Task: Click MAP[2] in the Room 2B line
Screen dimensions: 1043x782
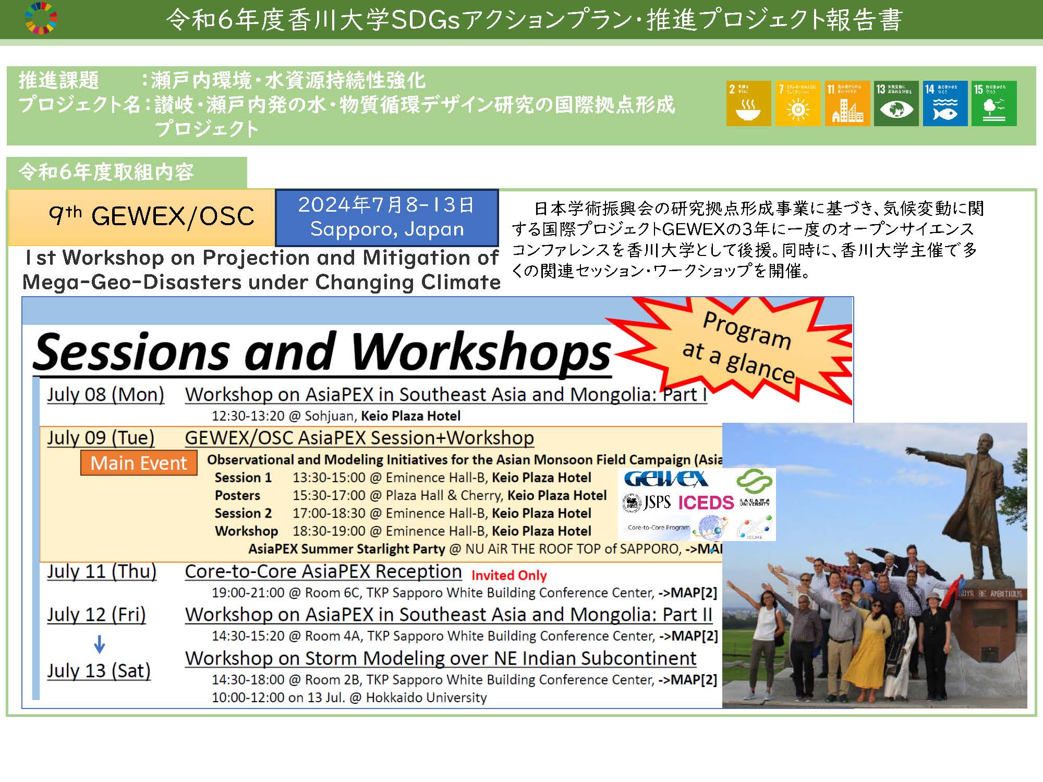Action: (x=688, y=680)
